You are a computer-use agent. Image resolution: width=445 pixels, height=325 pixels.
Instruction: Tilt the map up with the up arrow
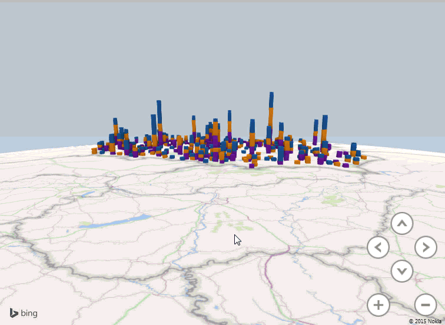(x=402, y=224)
